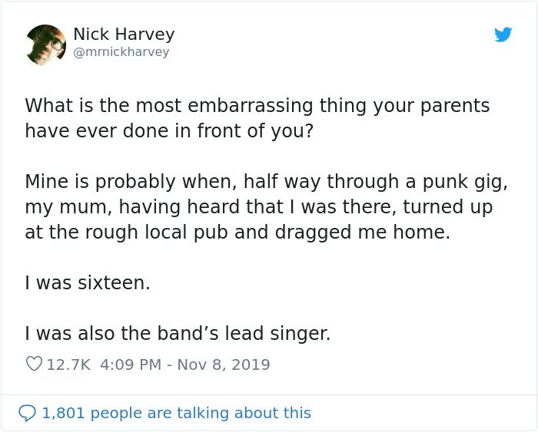Viewport: 538px width, 432px height.
Task: Click the sentence "I was sixteen."
Action: pos(88,283)
